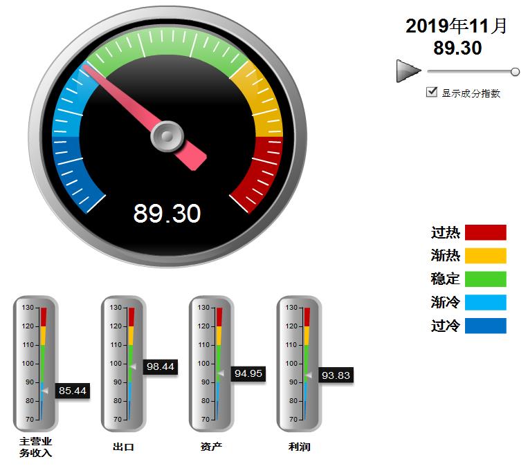
Task: Click the green 稳定 legend swatch
Action: tap(485, 279)
